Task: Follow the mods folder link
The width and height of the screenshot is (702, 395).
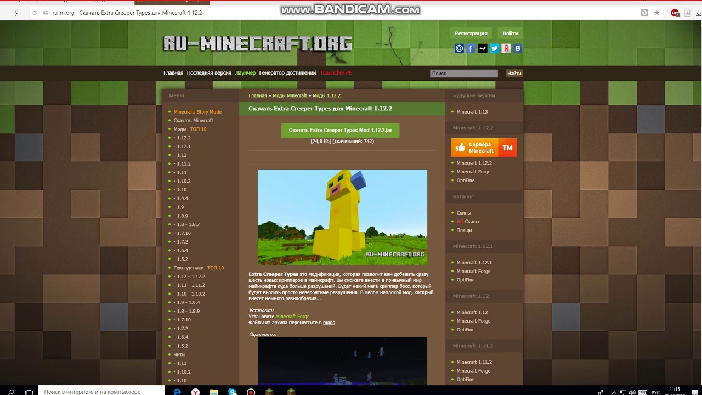Action: point(329,323)
